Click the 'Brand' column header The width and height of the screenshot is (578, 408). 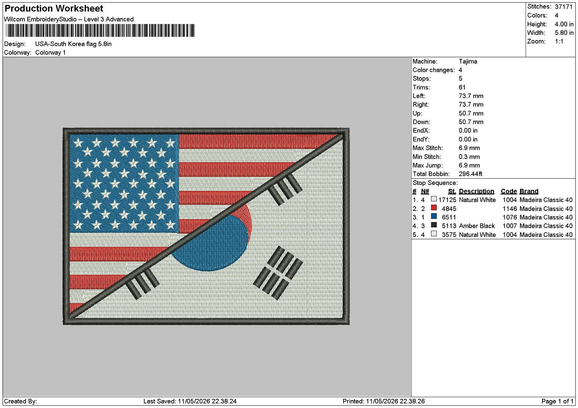pos(529,191)
